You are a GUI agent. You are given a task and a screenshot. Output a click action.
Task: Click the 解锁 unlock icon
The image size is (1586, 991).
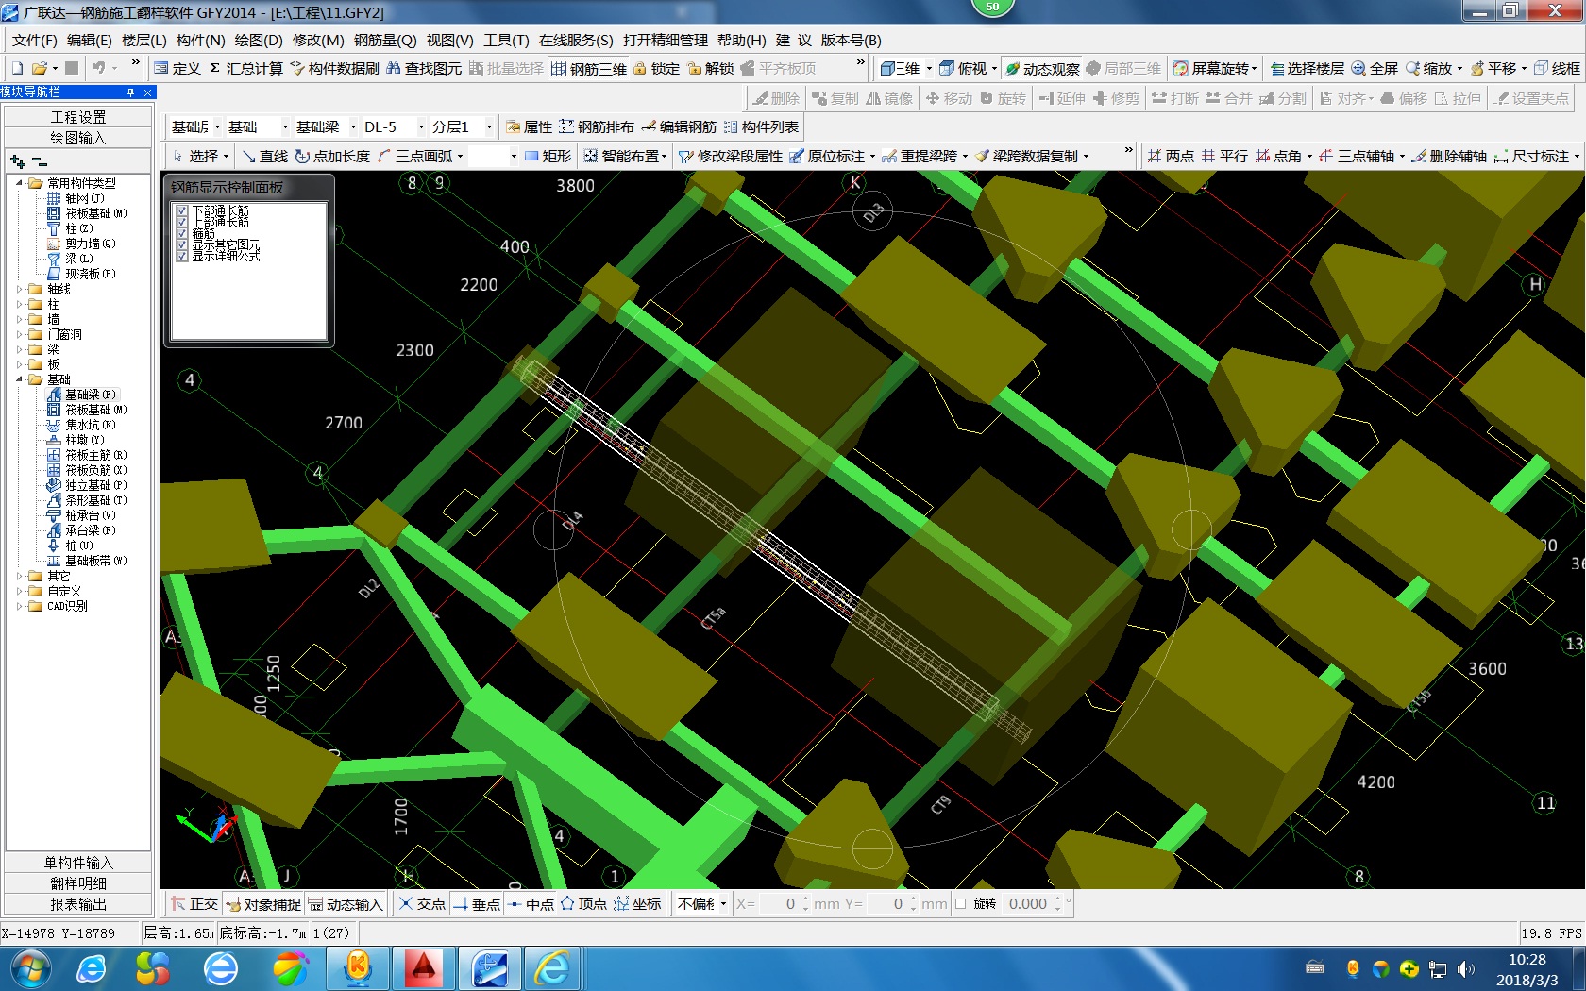[x=710, y=68]
